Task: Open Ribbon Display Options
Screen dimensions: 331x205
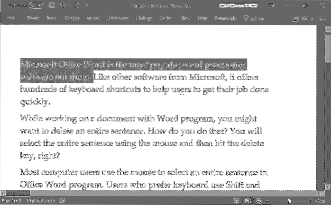Action: click(x=271, y=5)
